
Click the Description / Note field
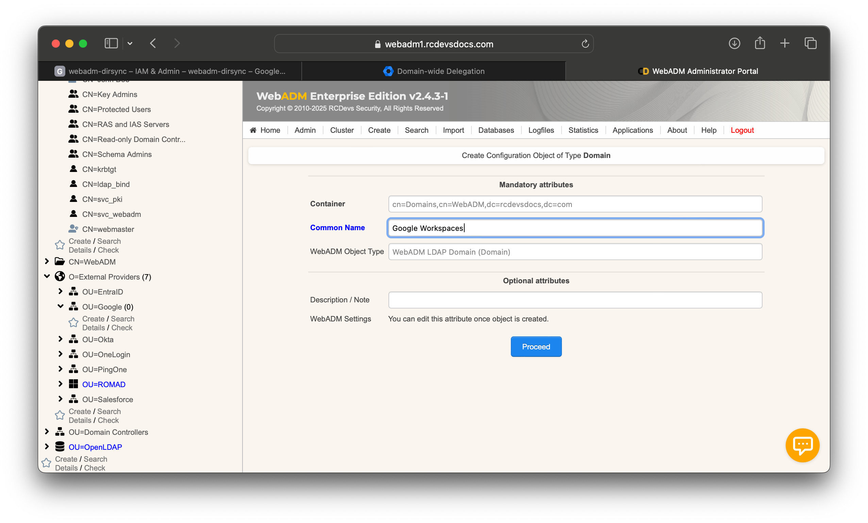(575, 300)
